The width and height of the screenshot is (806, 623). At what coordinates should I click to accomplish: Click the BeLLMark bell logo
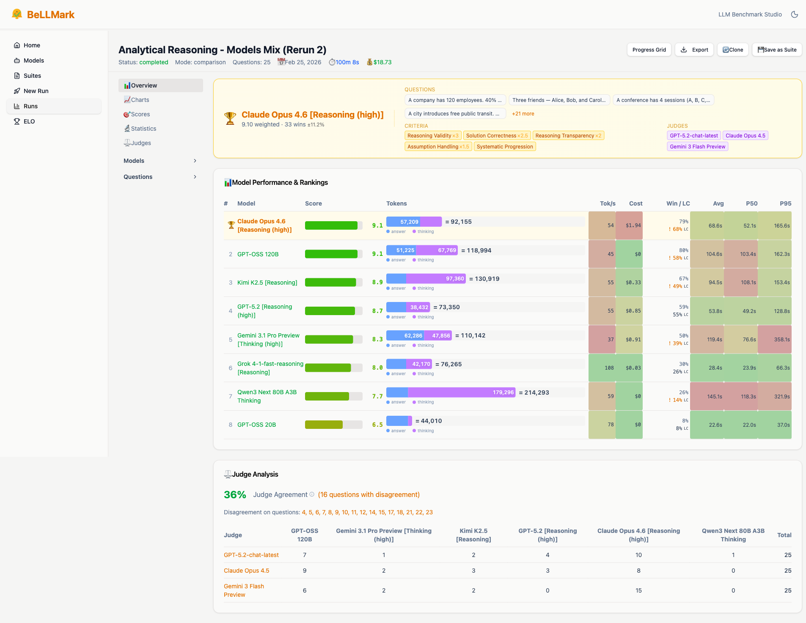tap(17, 14)
